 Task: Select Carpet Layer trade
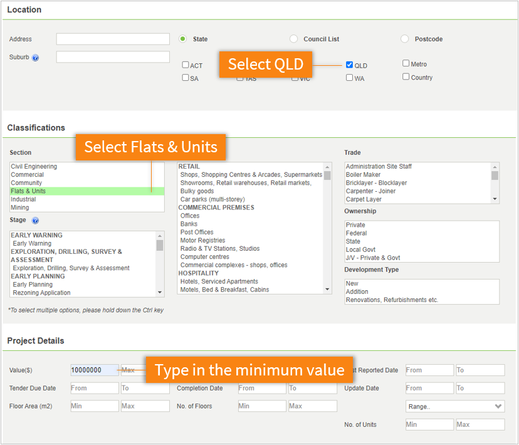click(418, 199)
